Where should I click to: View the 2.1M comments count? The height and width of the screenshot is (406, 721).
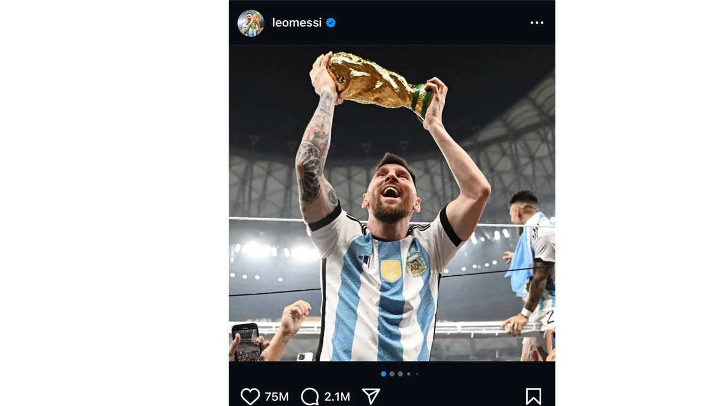(x=337, y=397)
